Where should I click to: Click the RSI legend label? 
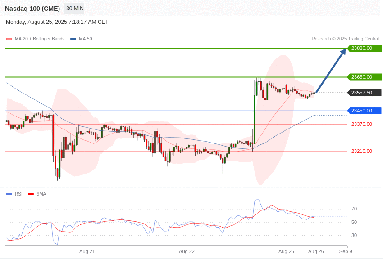click(x=18, y=194)
